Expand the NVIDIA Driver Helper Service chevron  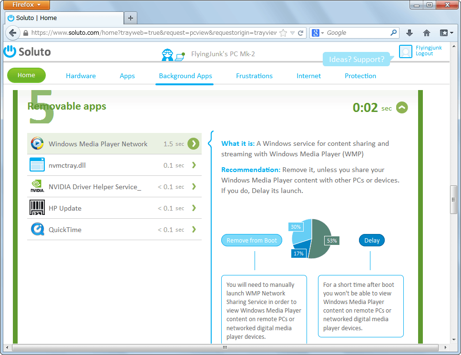194,187
